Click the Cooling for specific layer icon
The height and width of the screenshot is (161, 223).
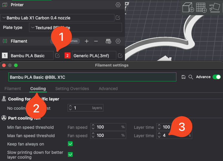(x=4, y=99)
